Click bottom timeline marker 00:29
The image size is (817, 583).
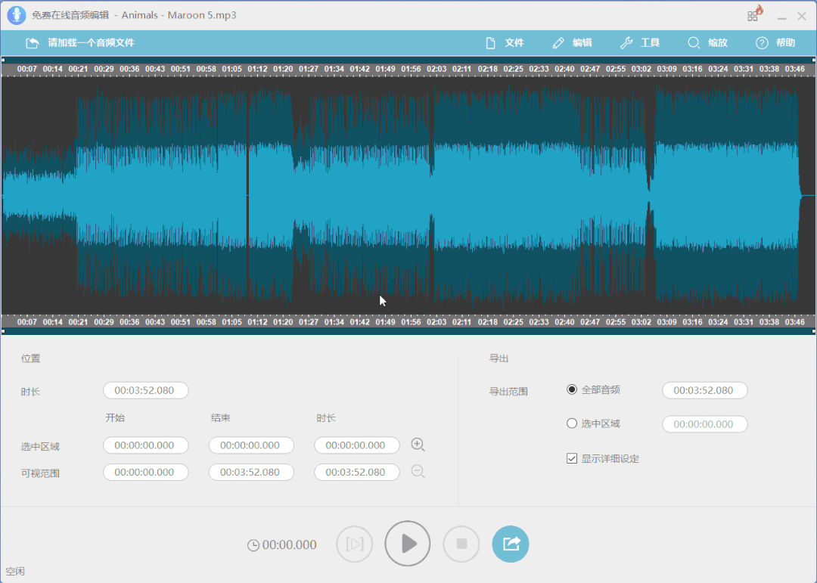click(x=104, y=322)
